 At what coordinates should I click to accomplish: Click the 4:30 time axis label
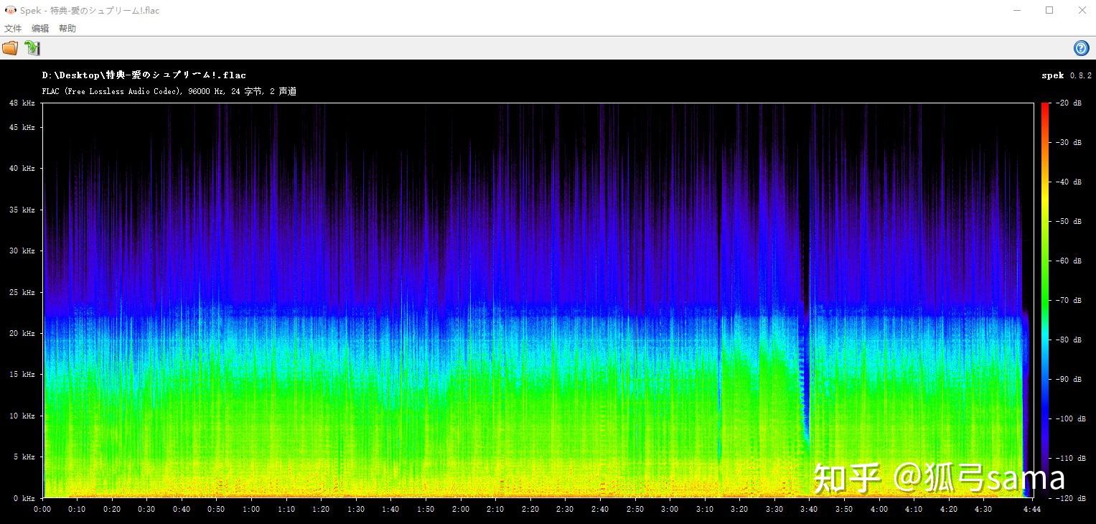click(x=983, y=510)
